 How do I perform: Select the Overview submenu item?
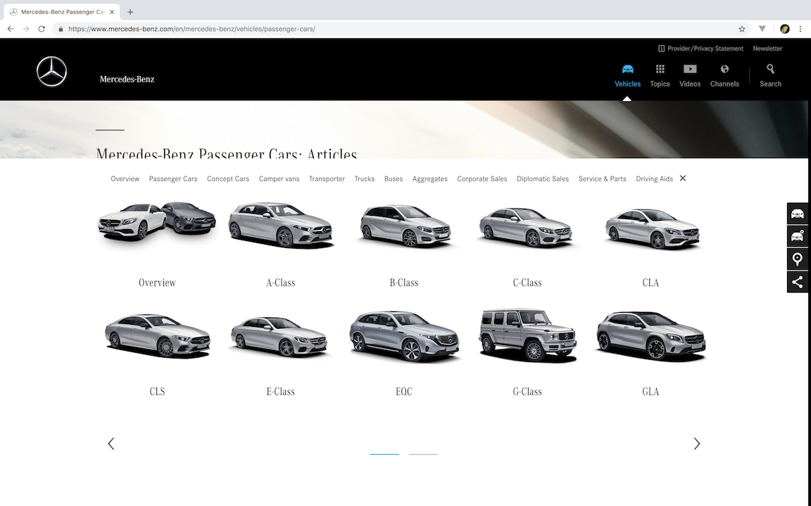pyautogui.click(x=125, y=179)
